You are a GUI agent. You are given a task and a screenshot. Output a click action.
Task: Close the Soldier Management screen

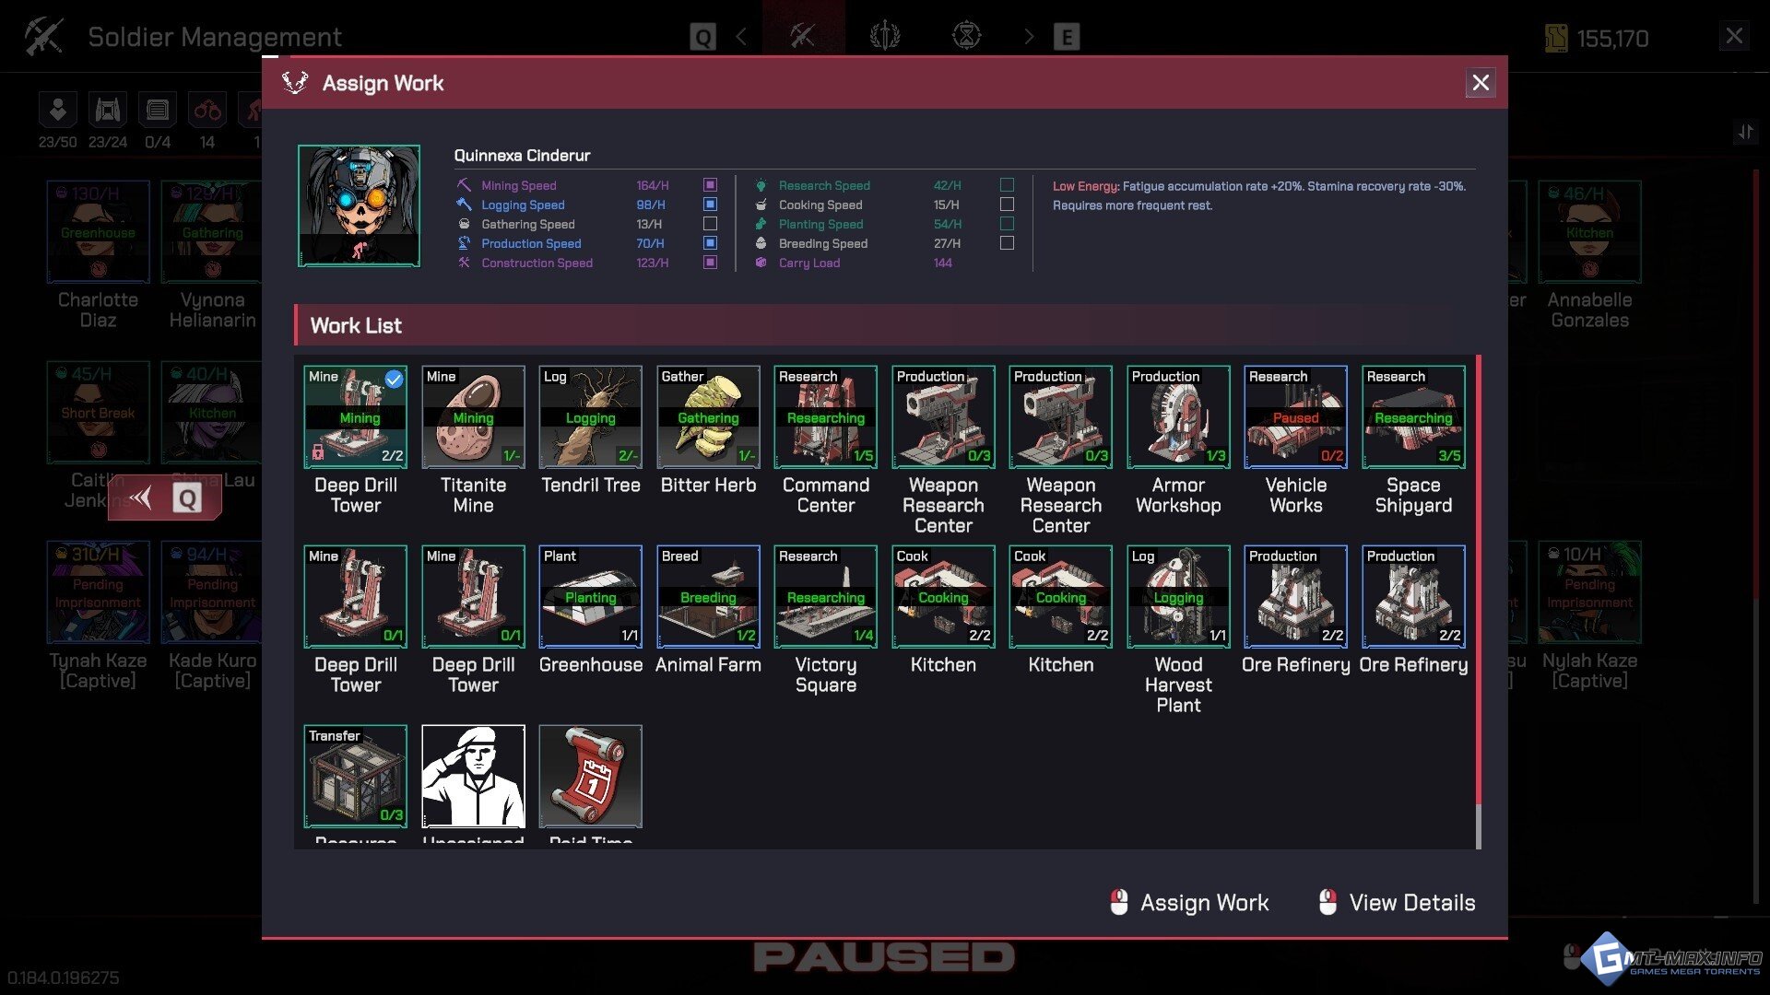pos(1734,36)
